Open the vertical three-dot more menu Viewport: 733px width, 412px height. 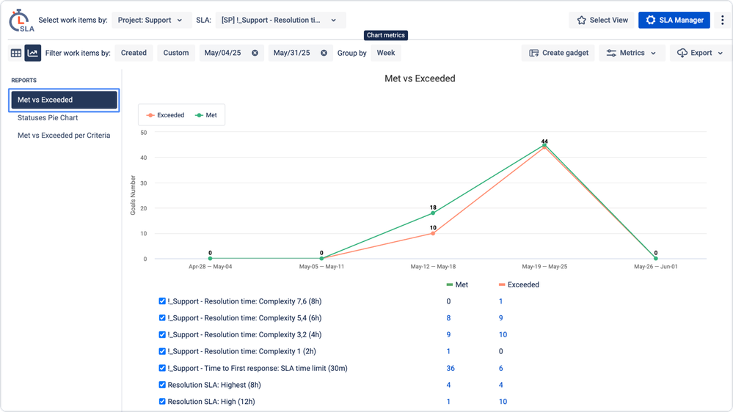[723, 21]
